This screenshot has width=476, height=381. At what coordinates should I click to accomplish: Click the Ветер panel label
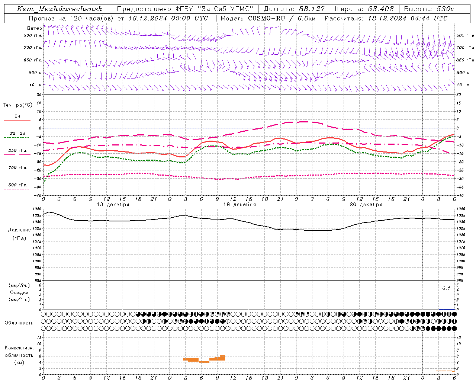click(x=34, y=28)
